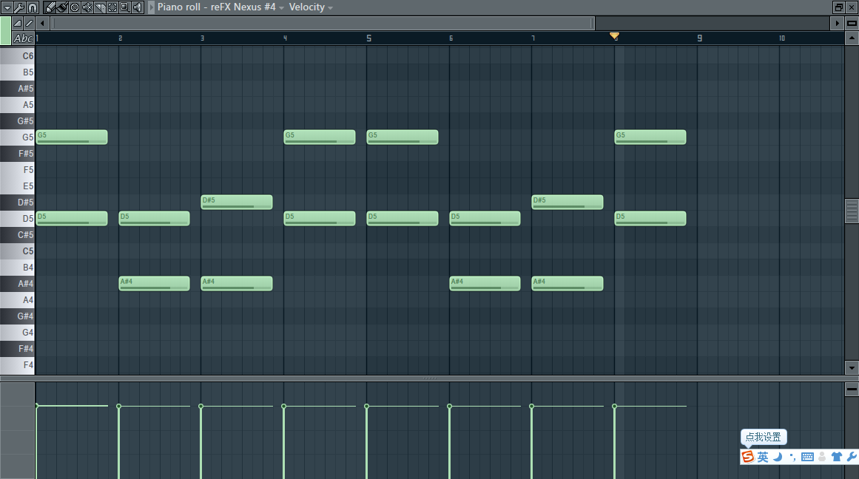Select the D#5 note in bar 3
859x479 pixels.
click(x=237, y=202)
